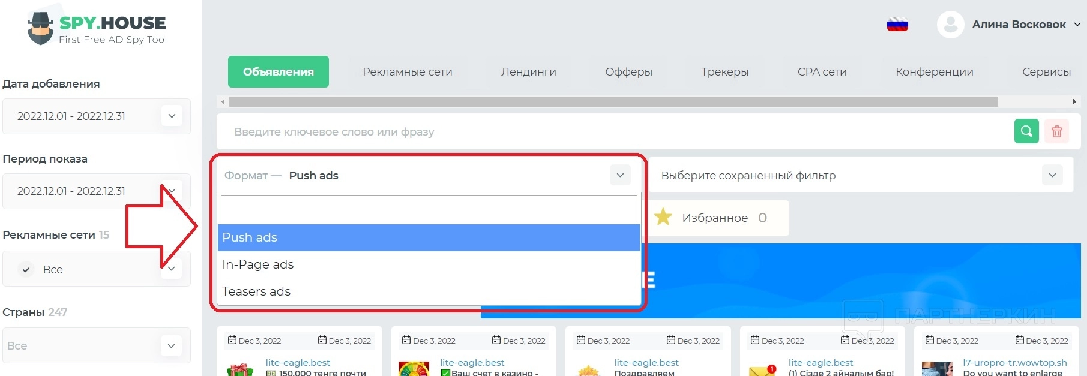Collapse the Формат Push ads dropdown
Viewport: 1087px width, 376px height.
coord(620,175)
